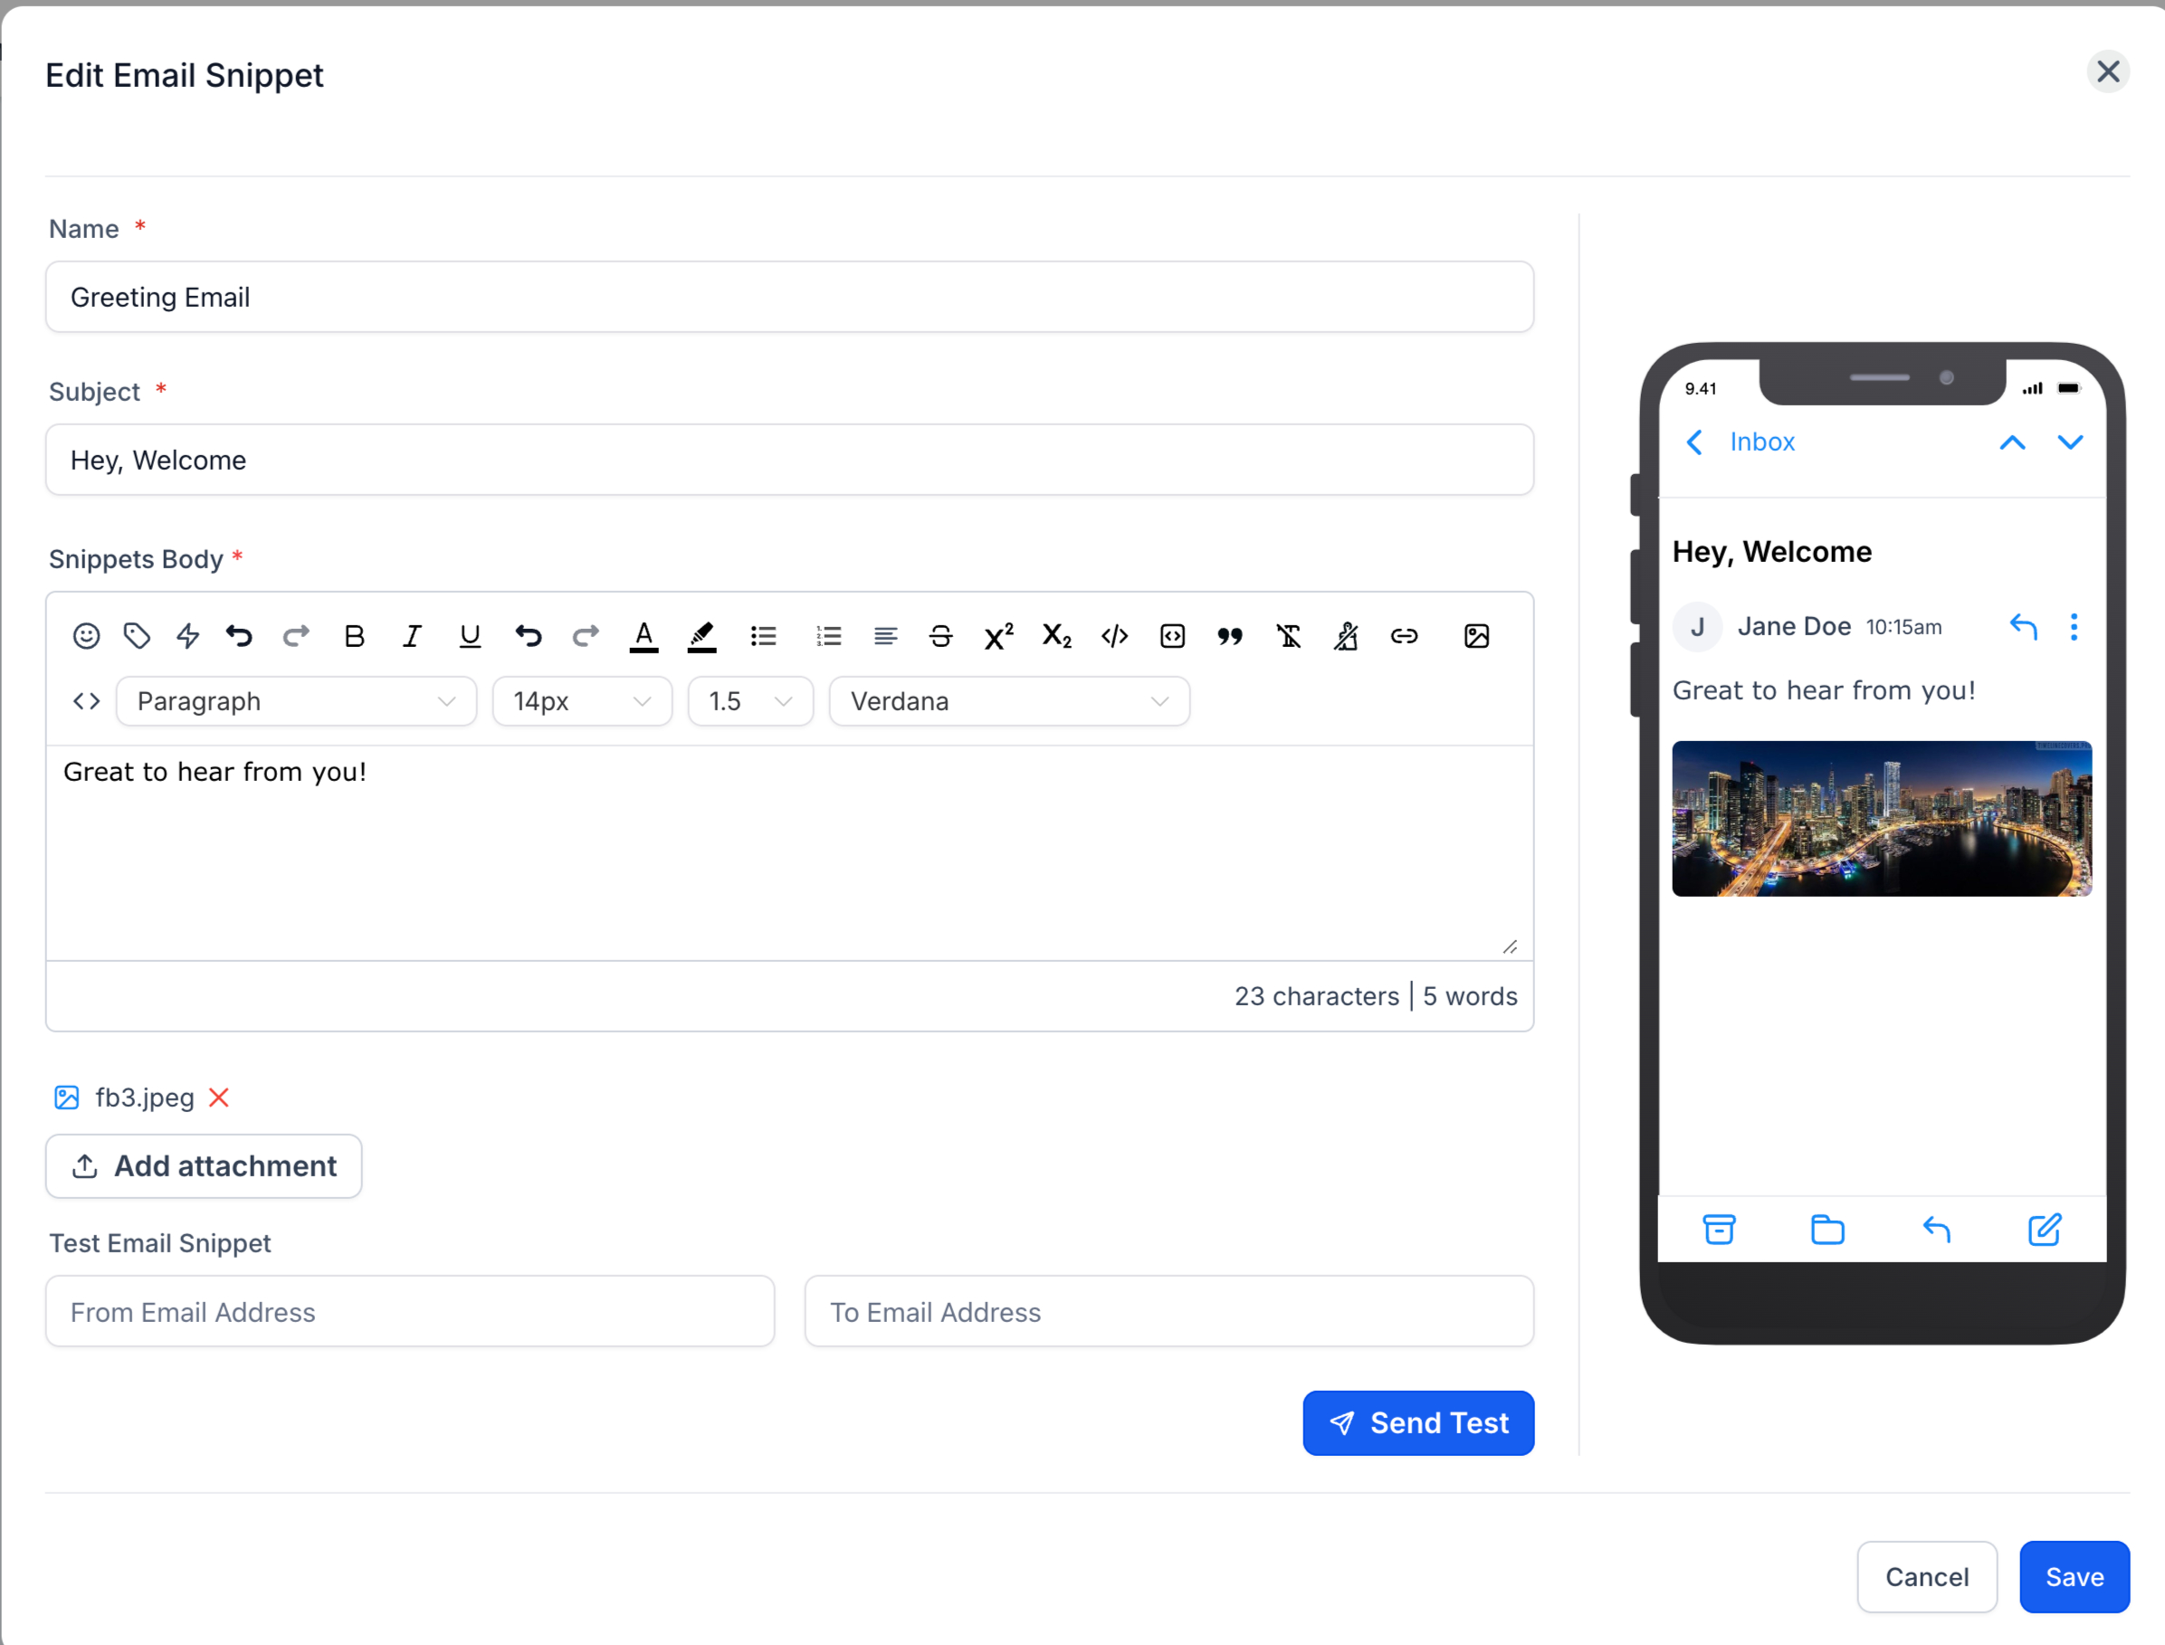Click the lightning bolt trigger icon

[188, 636]
